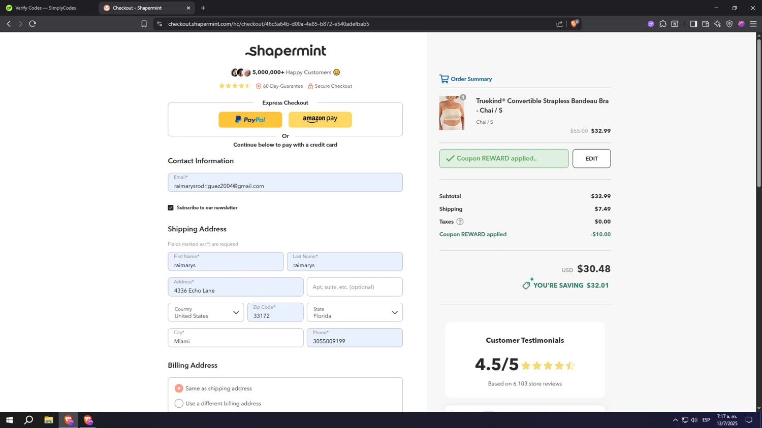This screenshot has height=428, width=762.
Task: Click the Address field
Action: tap(236, 287)
